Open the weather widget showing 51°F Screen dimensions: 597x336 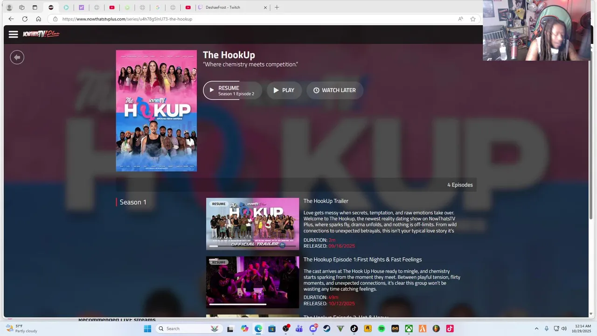pyautogui.click(x=21, y=329)
